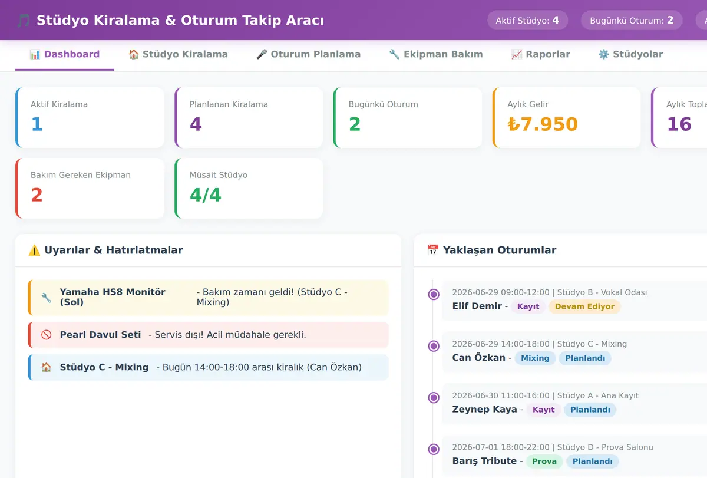Open the Dashboard tab
707x478 pixels.
click(x=65, y=55)
